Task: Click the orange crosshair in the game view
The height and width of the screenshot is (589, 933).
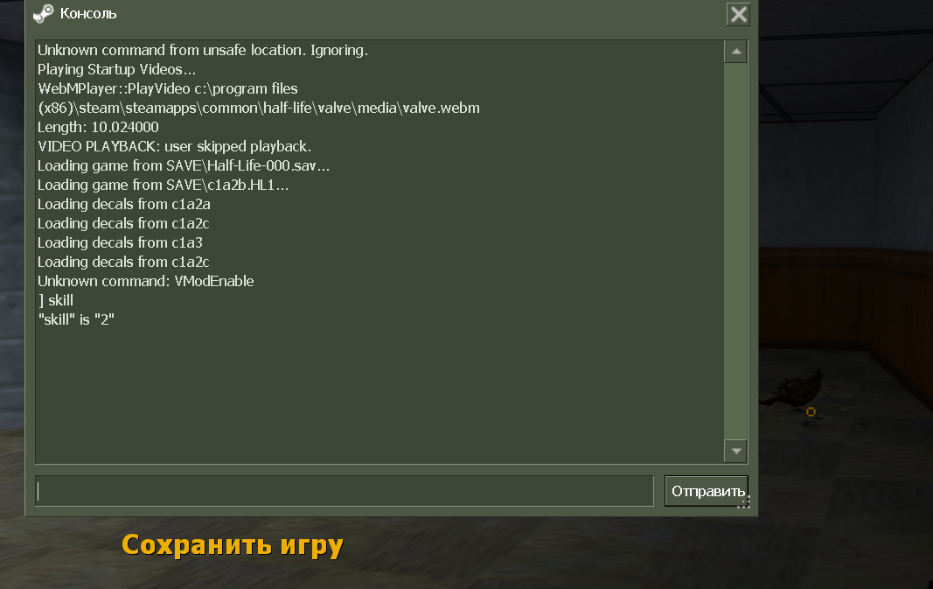Action: tap(811, 411)
